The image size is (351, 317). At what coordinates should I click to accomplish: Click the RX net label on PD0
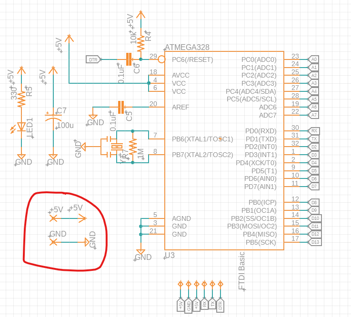coord(314,130)
